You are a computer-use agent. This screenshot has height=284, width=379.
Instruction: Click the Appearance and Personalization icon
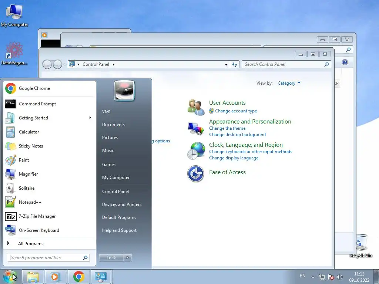[x=196, y=128]
